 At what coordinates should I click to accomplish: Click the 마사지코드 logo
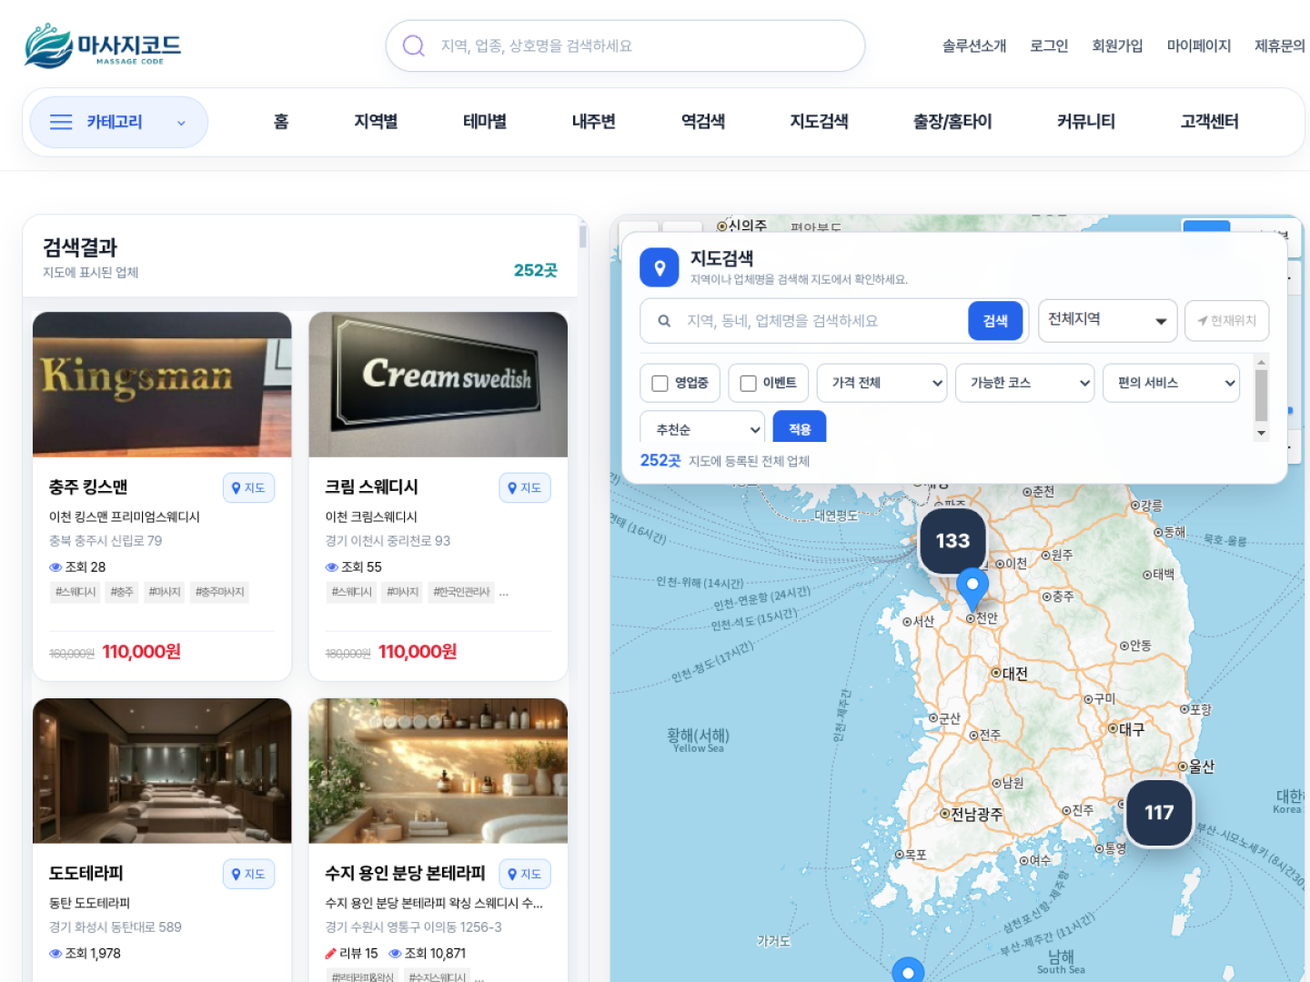coord(103,45)
